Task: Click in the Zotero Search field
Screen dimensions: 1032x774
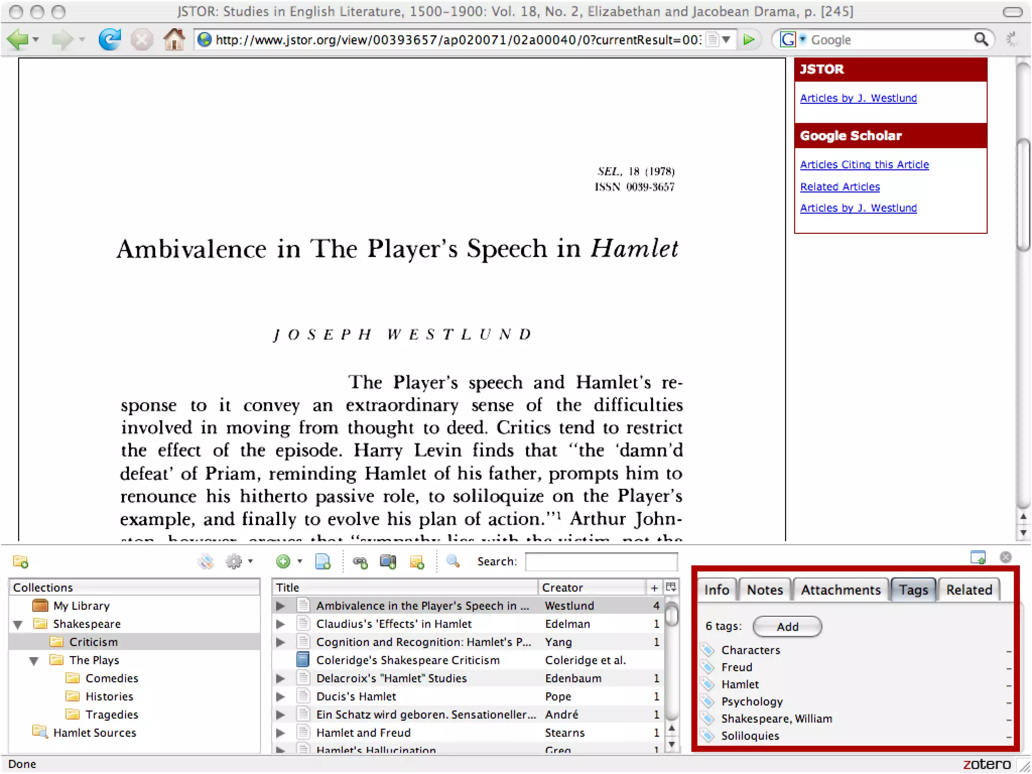Action: coord(601,561)
